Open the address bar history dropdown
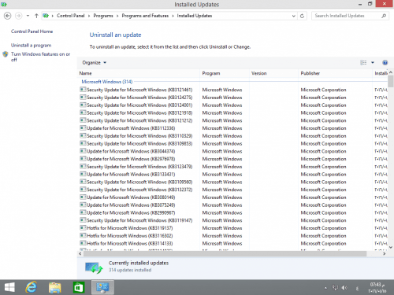Screen dimensions: 394x295 click(x=293, y=16)
